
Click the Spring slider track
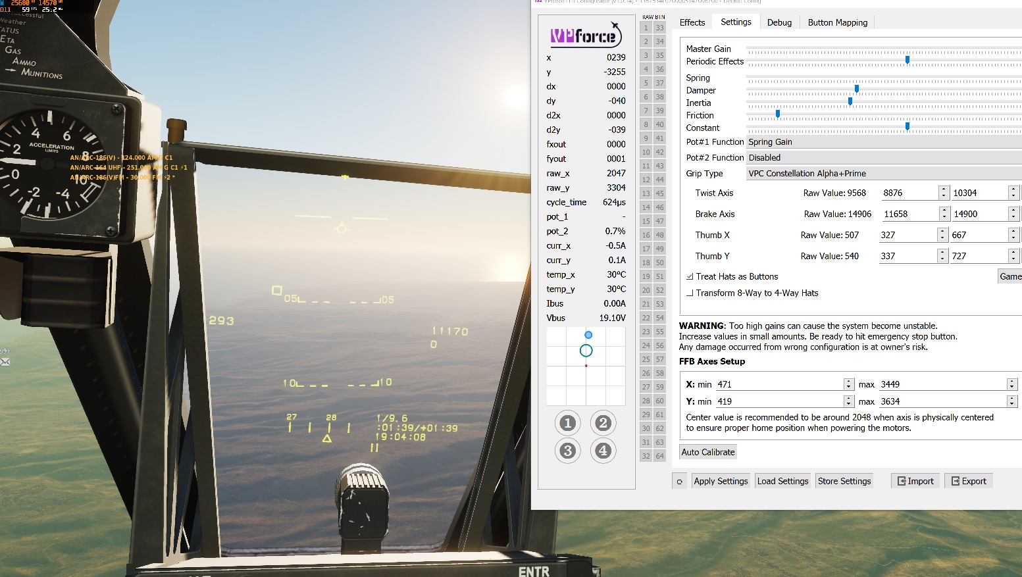click(x=884, y=78)
